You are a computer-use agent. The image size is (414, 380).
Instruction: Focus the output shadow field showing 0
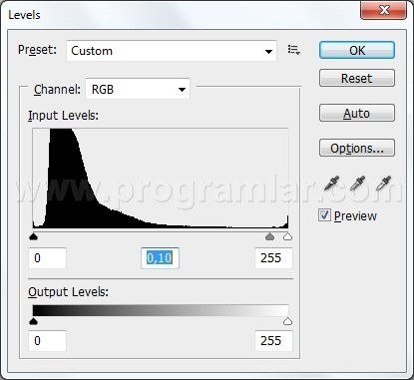point(48,341)
